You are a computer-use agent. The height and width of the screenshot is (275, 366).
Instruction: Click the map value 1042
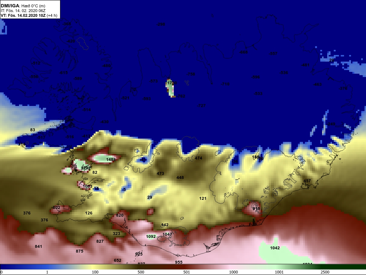click(x=275, y=248)
